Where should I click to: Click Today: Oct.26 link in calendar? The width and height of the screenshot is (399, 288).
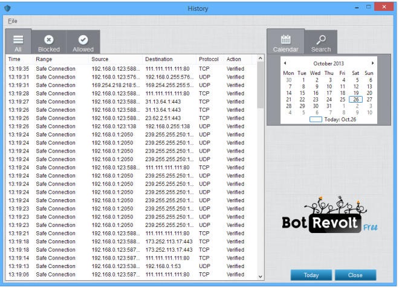(x=341, y=120)
